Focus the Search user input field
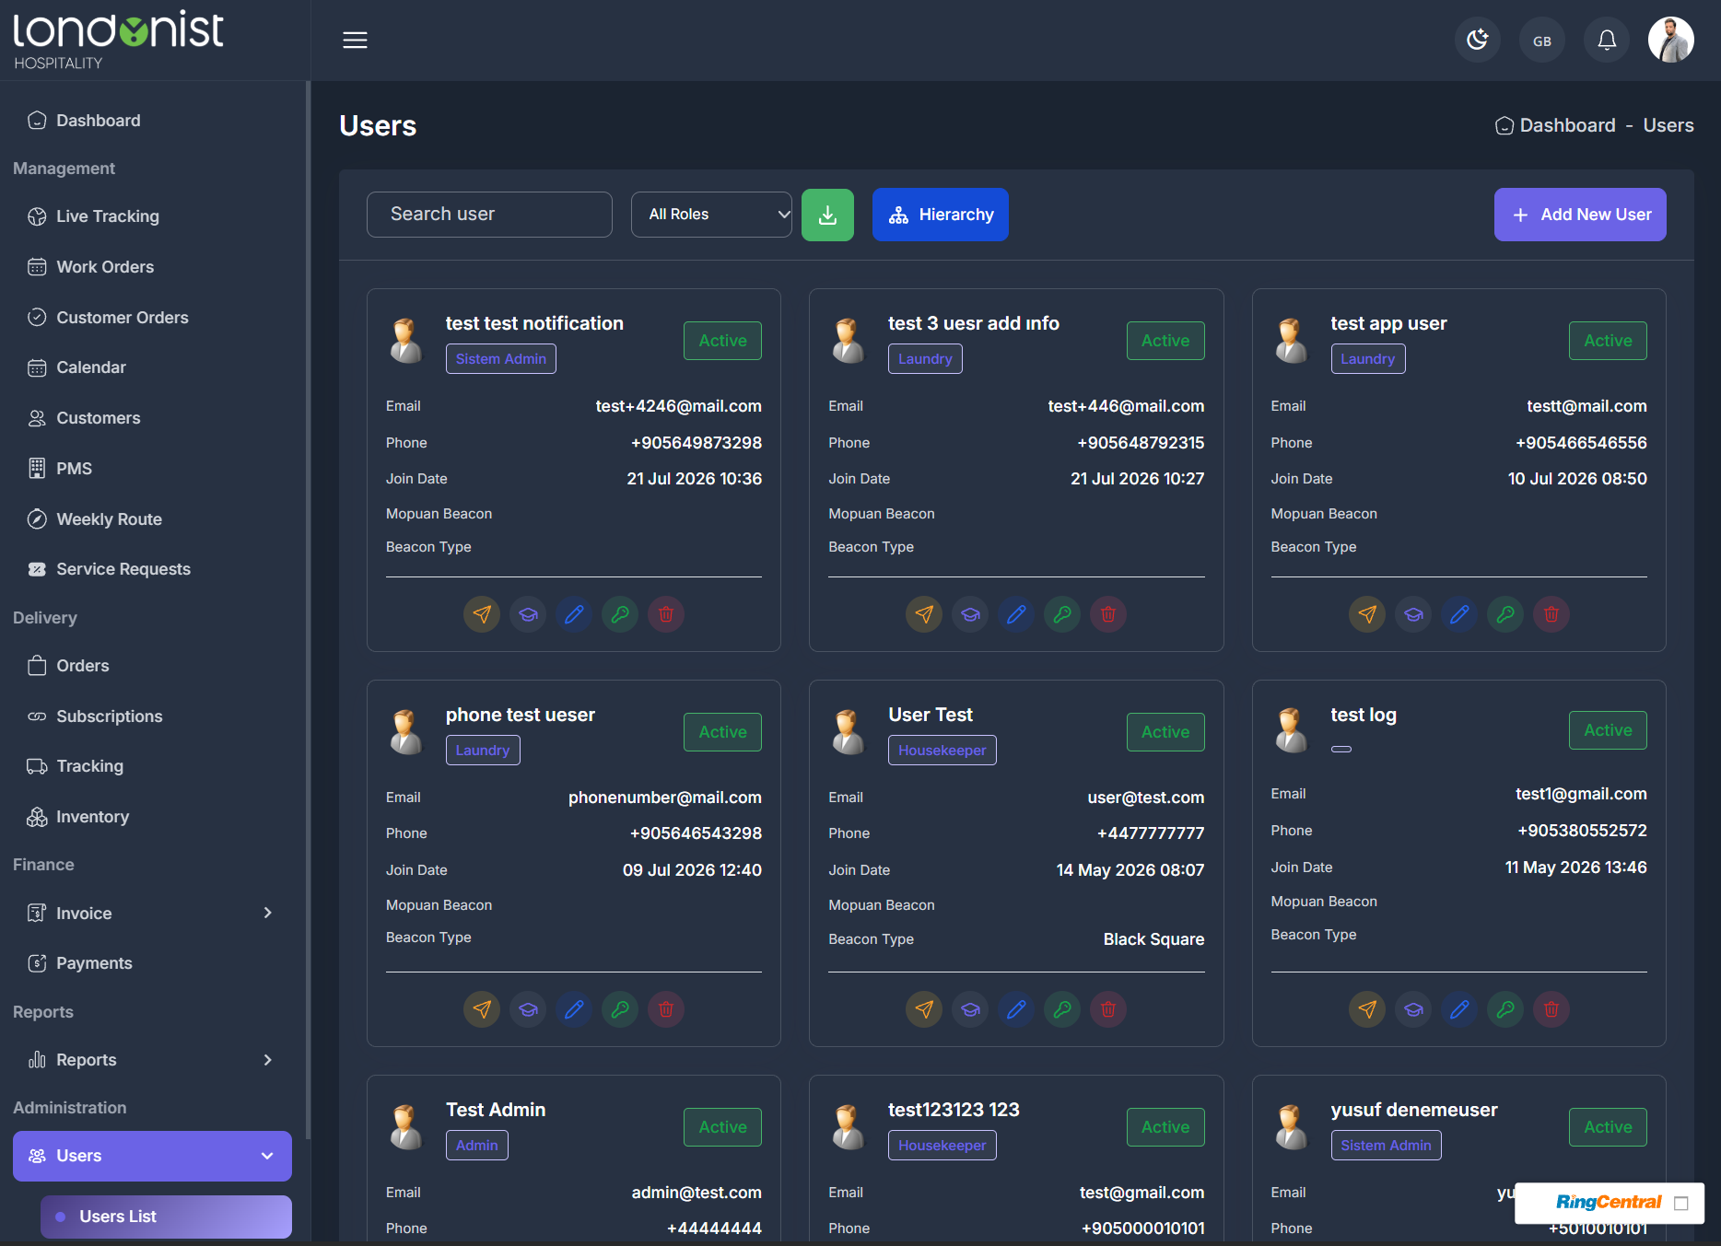Viewport: 1721px width, 1246px height. (x=489, y=215)
